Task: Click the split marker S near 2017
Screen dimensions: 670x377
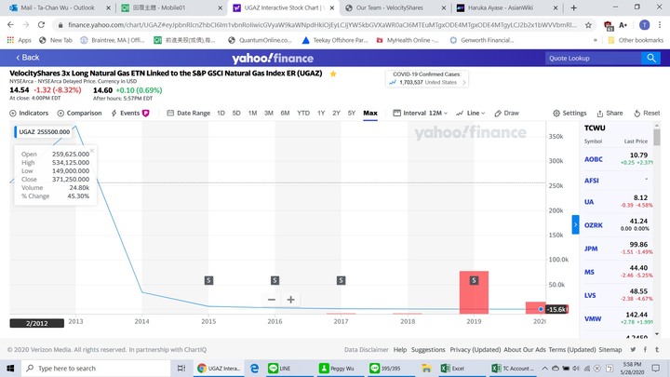Action: pyautogui.click(x=341, y=280)
